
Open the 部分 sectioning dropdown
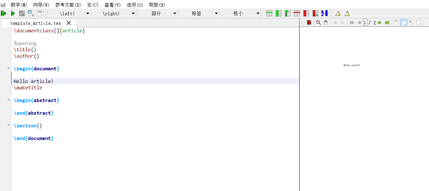pos(174,13)
